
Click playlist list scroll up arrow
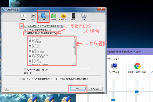tap(74, 37)
